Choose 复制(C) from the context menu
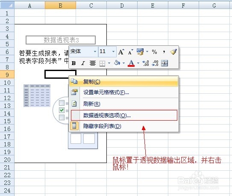232x196 pixels. coord(124,81)
